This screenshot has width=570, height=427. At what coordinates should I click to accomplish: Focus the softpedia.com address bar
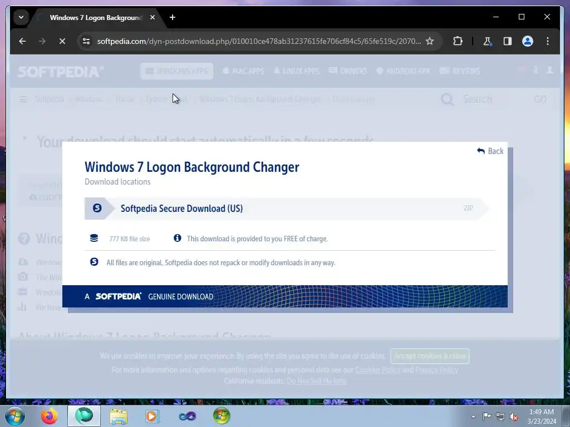(x=259, y=41)
